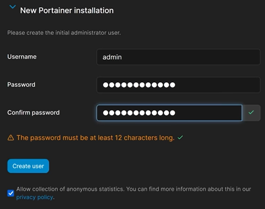Click the first Password input field

click(178, 85)
